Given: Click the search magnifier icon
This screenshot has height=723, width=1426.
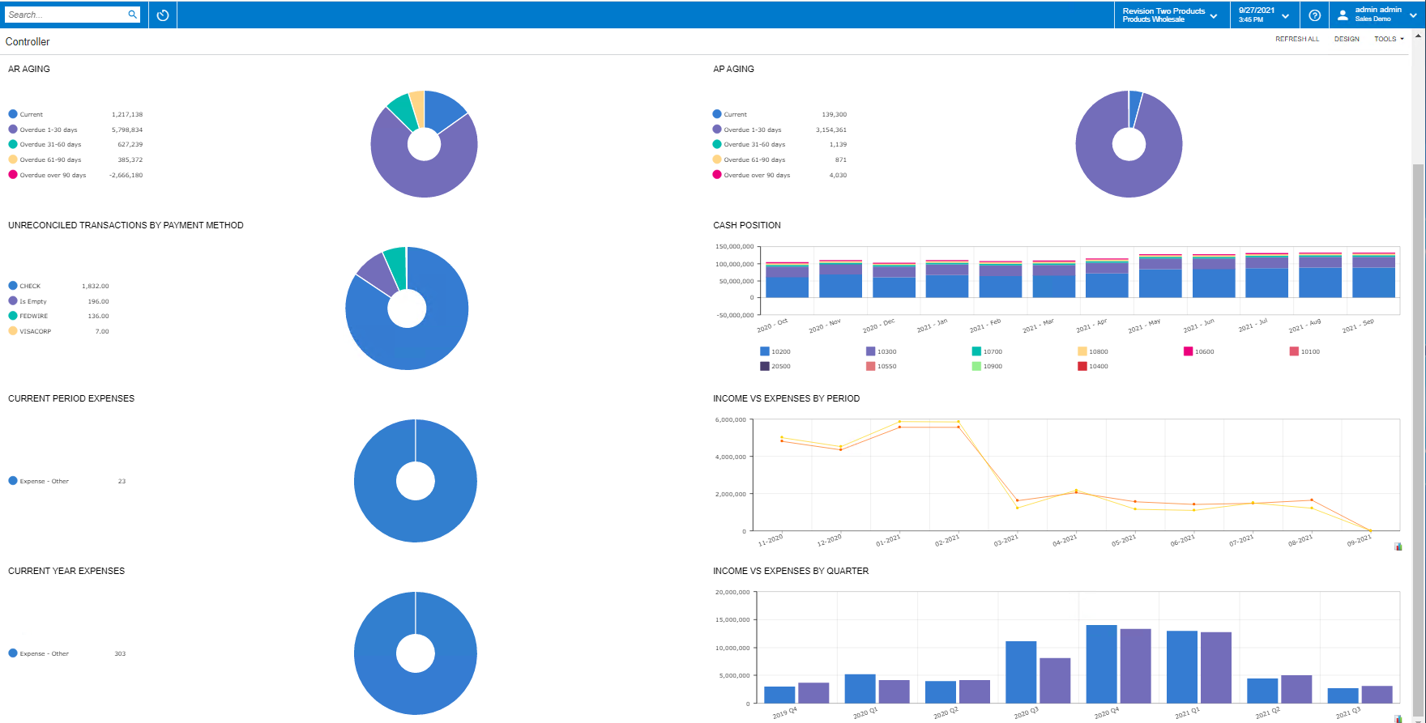Looking at the screenshot, I should (x=133, y=15).
